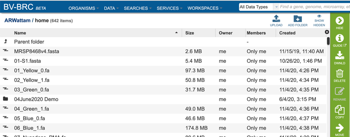Click the 174.8 MB size cell
The height and width of the screenshot is (137, 350).
pos(197,128)
